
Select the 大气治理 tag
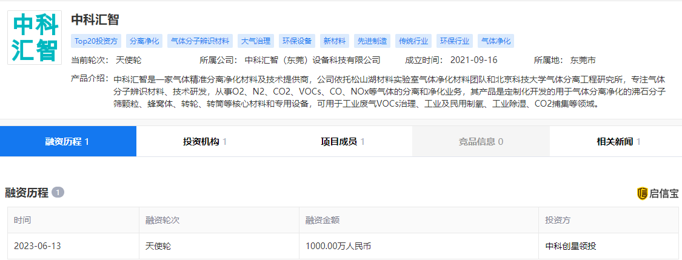pos(256,41)
